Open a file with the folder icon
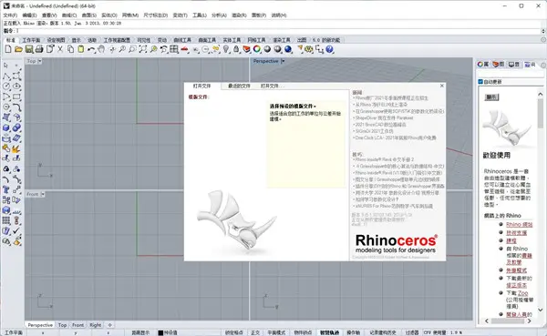 [x=18, y=49]
